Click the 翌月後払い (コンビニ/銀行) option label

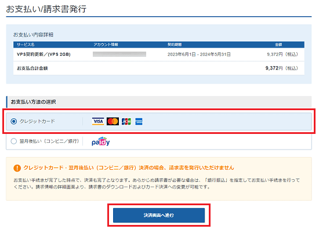coord(49,141)
